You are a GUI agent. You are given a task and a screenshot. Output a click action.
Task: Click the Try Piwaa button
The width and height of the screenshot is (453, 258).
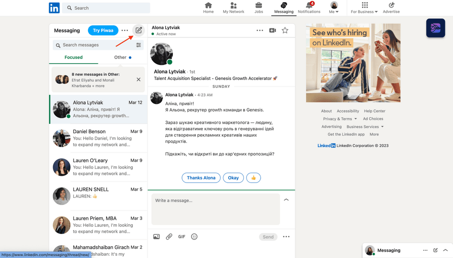click(103, 31)
